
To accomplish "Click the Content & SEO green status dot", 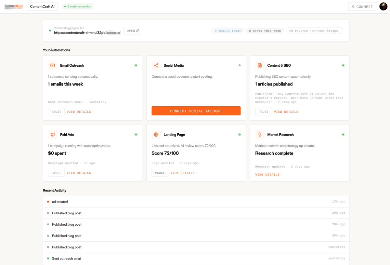I will 343,65.
